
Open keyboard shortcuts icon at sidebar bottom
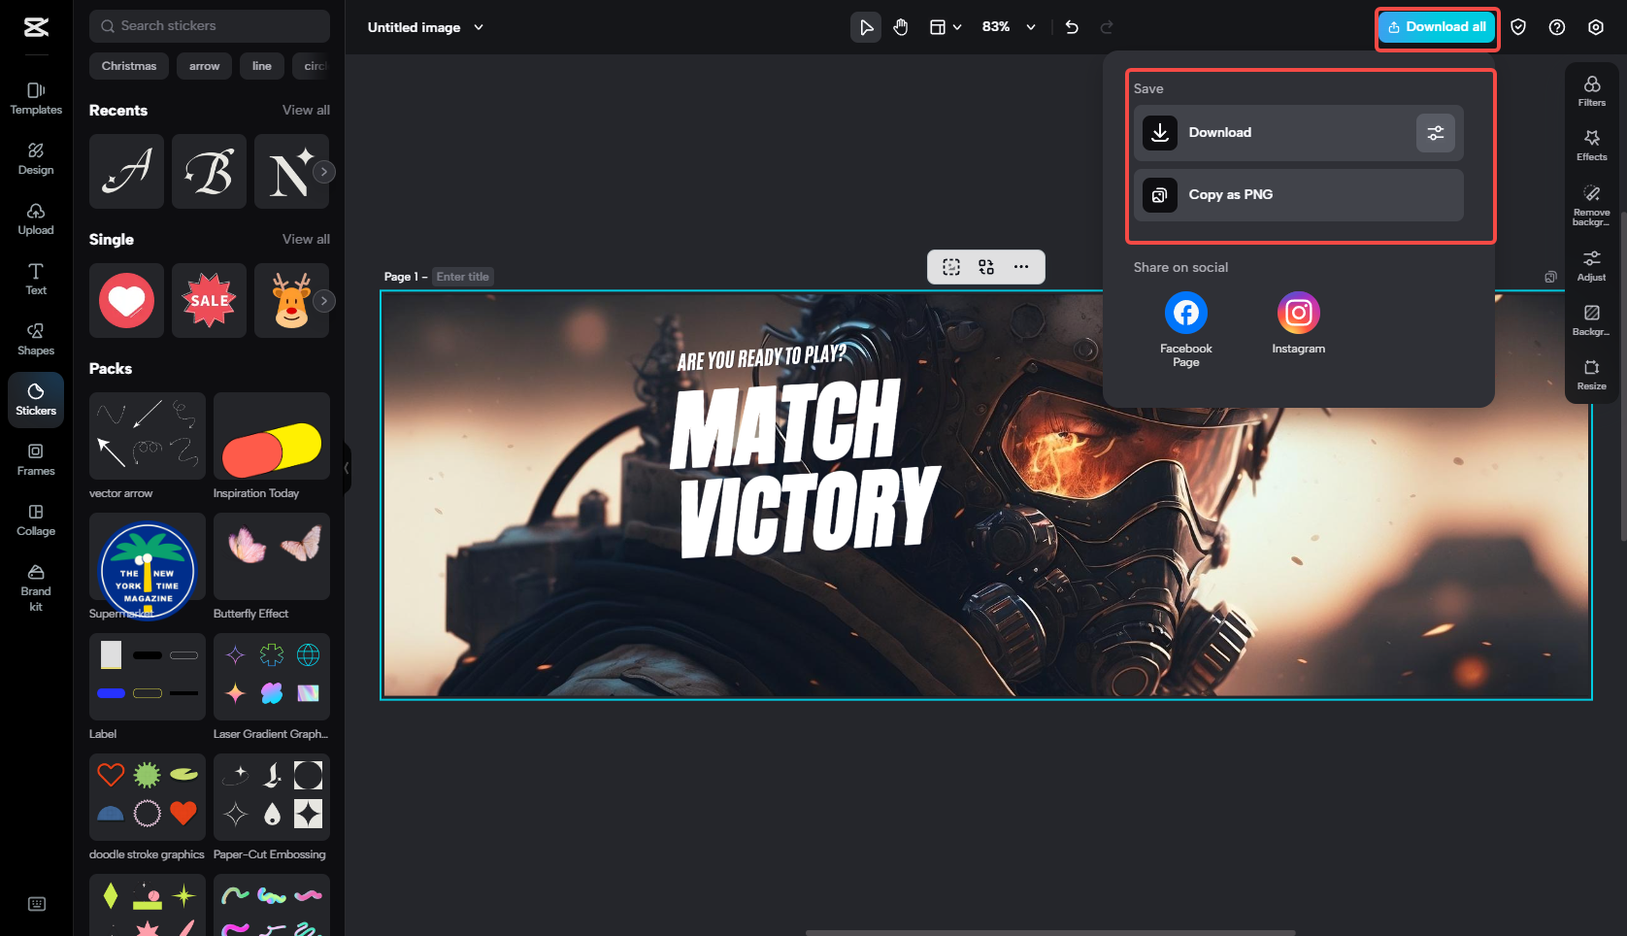click(x=37, y=904)
